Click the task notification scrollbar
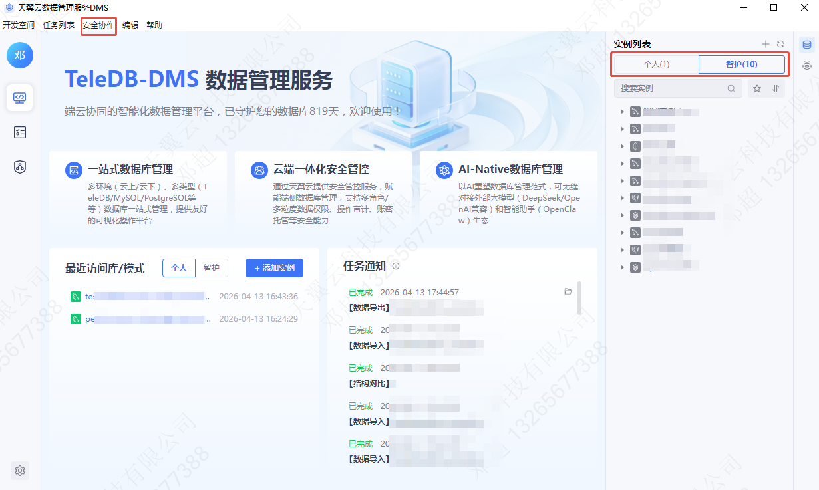The image size is (819, 490). (579, 298)
